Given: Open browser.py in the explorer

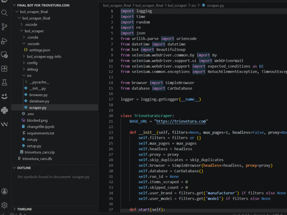Looking at the screenshot, I should point(38,95).
